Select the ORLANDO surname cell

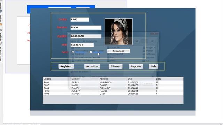(x=113, y=88)
